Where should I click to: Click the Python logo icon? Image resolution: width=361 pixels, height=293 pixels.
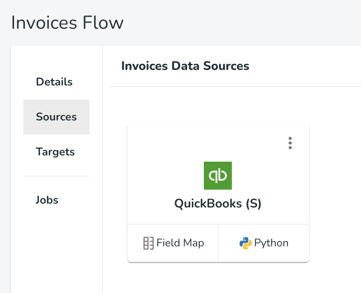[245, 243]
